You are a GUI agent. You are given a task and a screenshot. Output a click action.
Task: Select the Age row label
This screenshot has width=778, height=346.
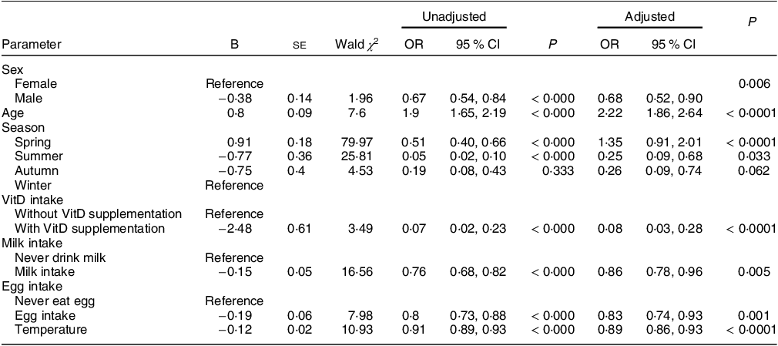(11, 113)
